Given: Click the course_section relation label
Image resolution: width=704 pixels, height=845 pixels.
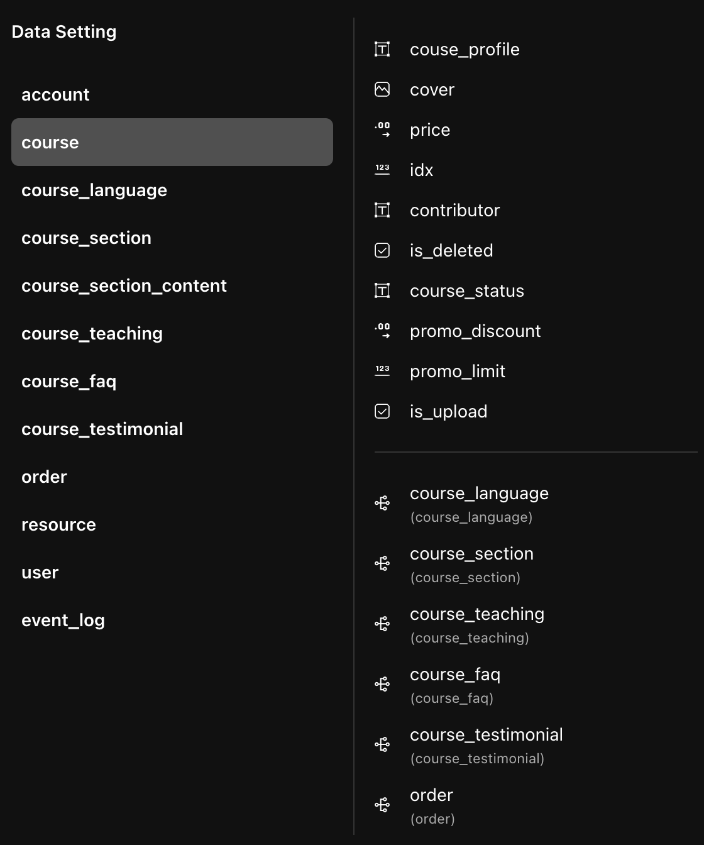Looking at the screenshot, I should click(471, 554).
